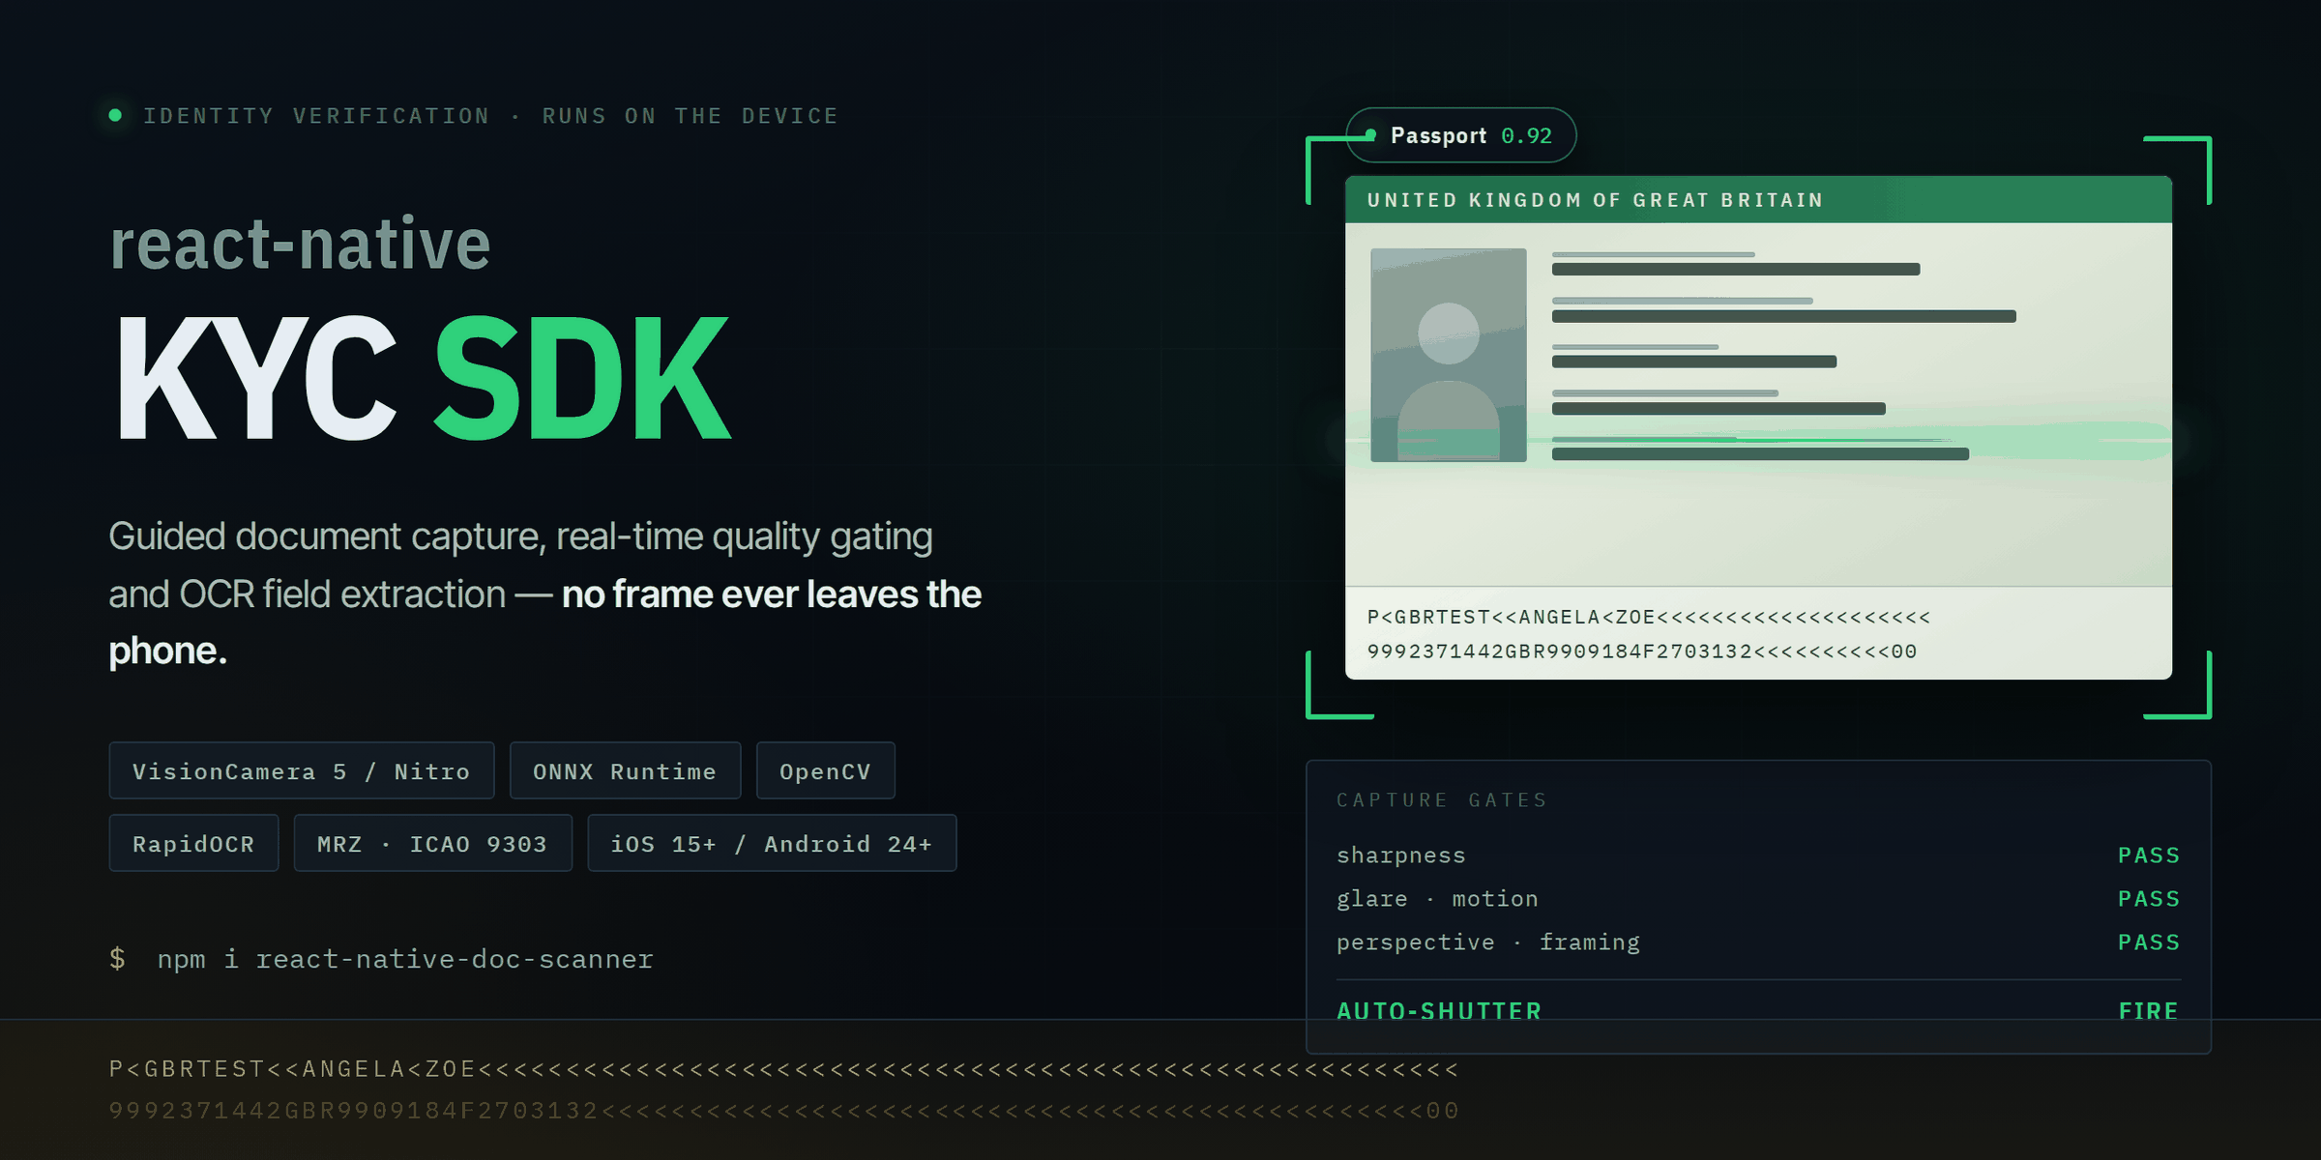Click the PASS status for glare · motion
This screenshot has width=2321, height=1160.
pyautogui.click(x=2149, y=899)
